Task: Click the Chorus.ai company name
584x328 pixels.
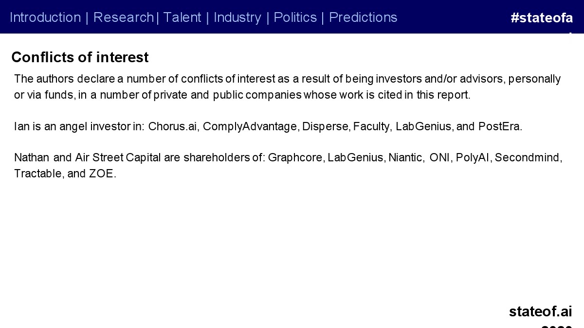Action: [172, 127]
